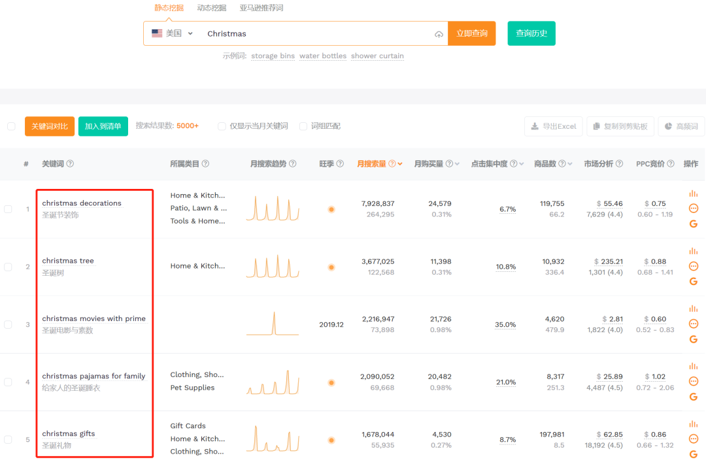The width and height of the screenshot is (706, 468).
Task: Click 加入到清单 button
Action: click(103, 126)
